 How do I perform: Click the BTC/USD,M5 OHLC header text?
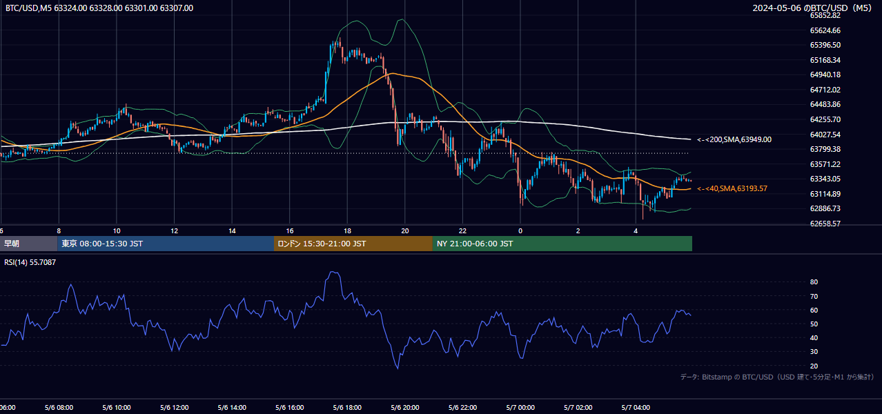(x=99, y=8)
